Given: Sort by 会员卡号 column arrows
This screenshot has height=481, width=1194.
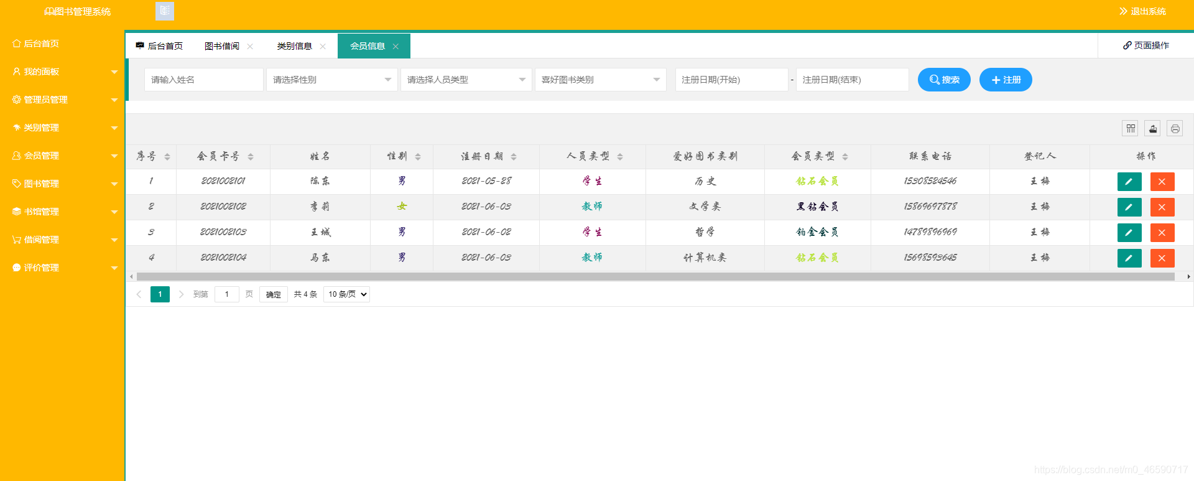Looking at the screenshot, I should click(251, 157).
